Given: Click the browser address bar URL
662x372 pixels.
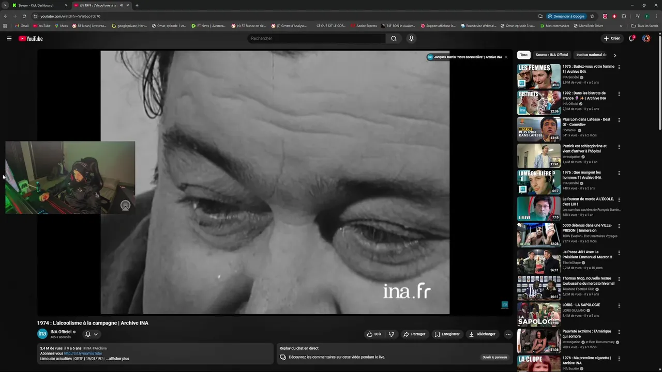Looking at the screenshot, I should 70,16.
